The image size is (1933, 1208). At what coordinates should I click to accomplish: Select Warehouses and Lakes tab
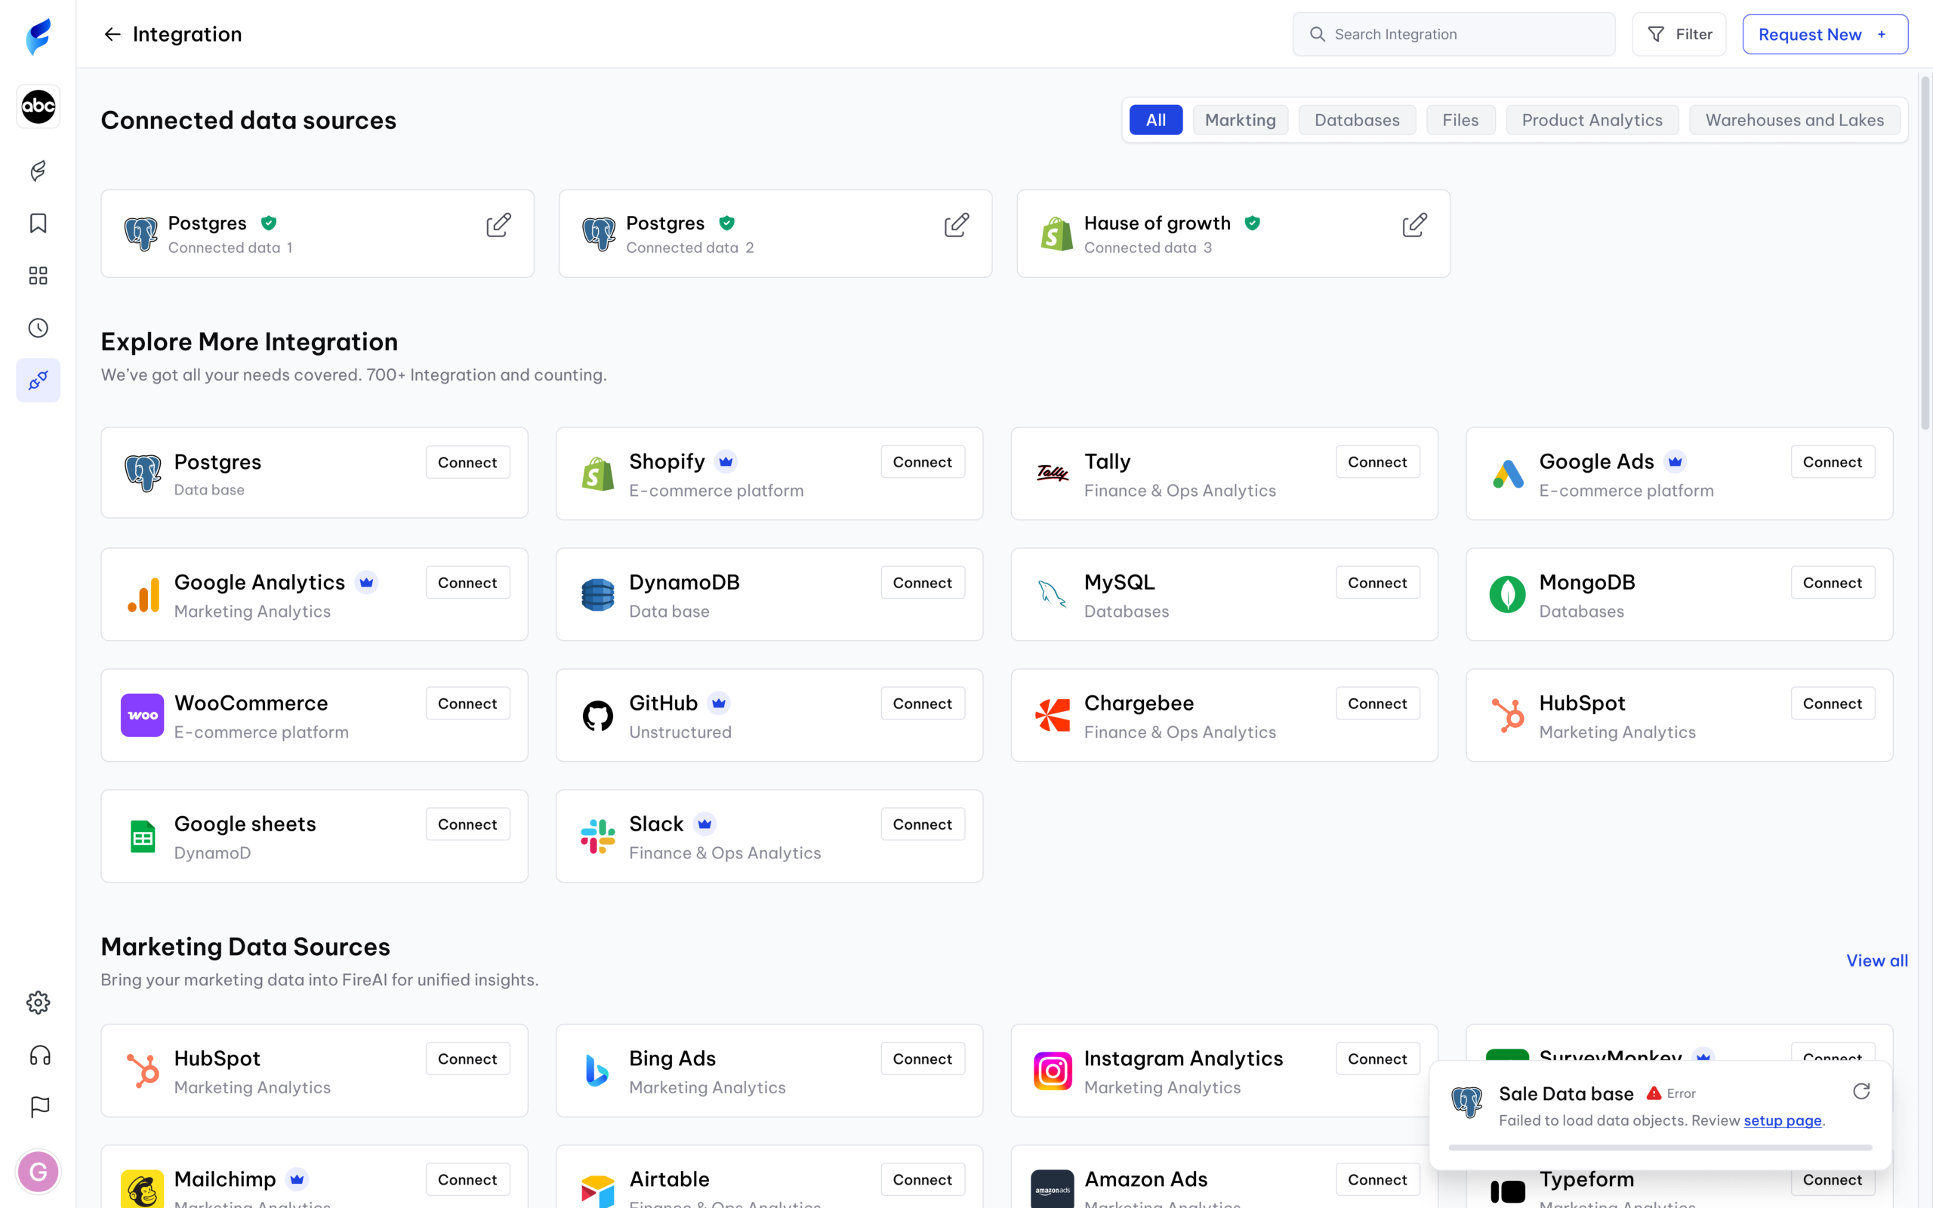(1794, 120)
